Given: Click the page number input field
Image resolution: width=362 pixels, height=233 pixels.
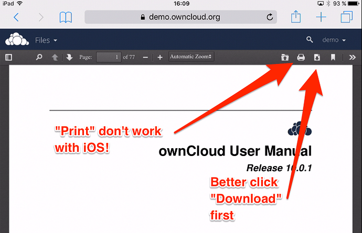Looking at the screenshot, I should (109, 57).
